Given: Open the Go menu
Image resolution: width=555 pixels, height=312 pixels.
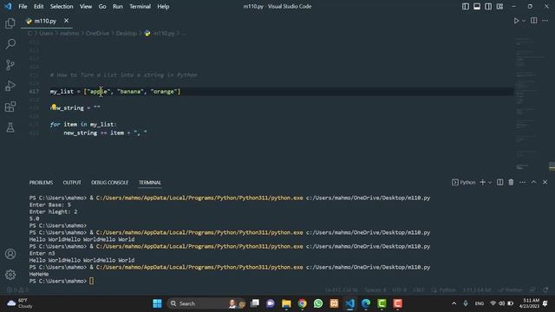Looking at the screenshot, I should pos(102,6).
